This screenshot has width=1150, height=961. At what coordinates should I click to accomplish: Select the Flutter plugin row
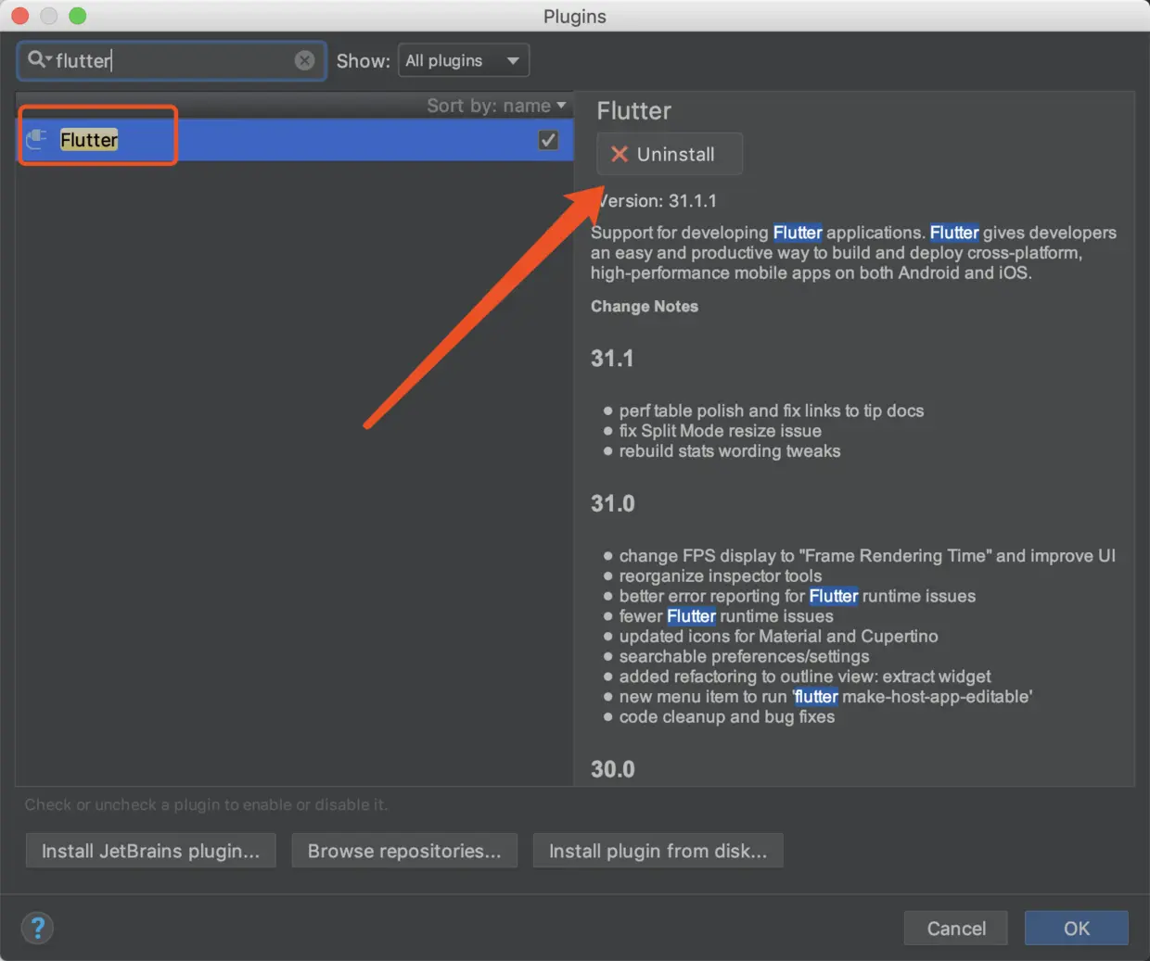pos(295,140)
